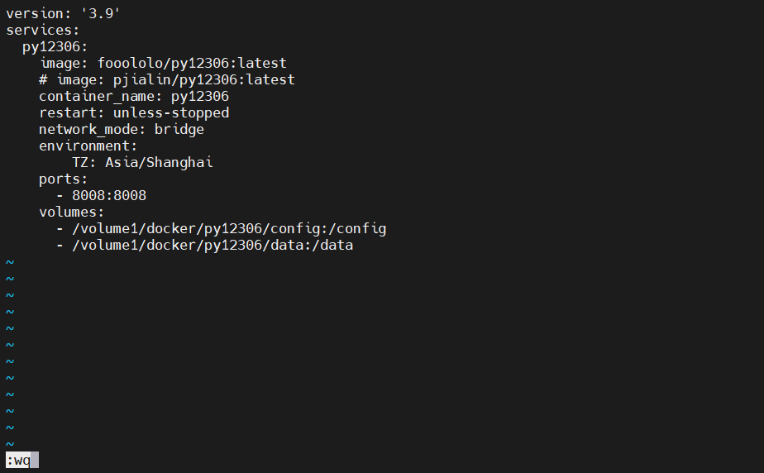
Task: Click the 'ports:' key
Action: (x=63, y=179)
